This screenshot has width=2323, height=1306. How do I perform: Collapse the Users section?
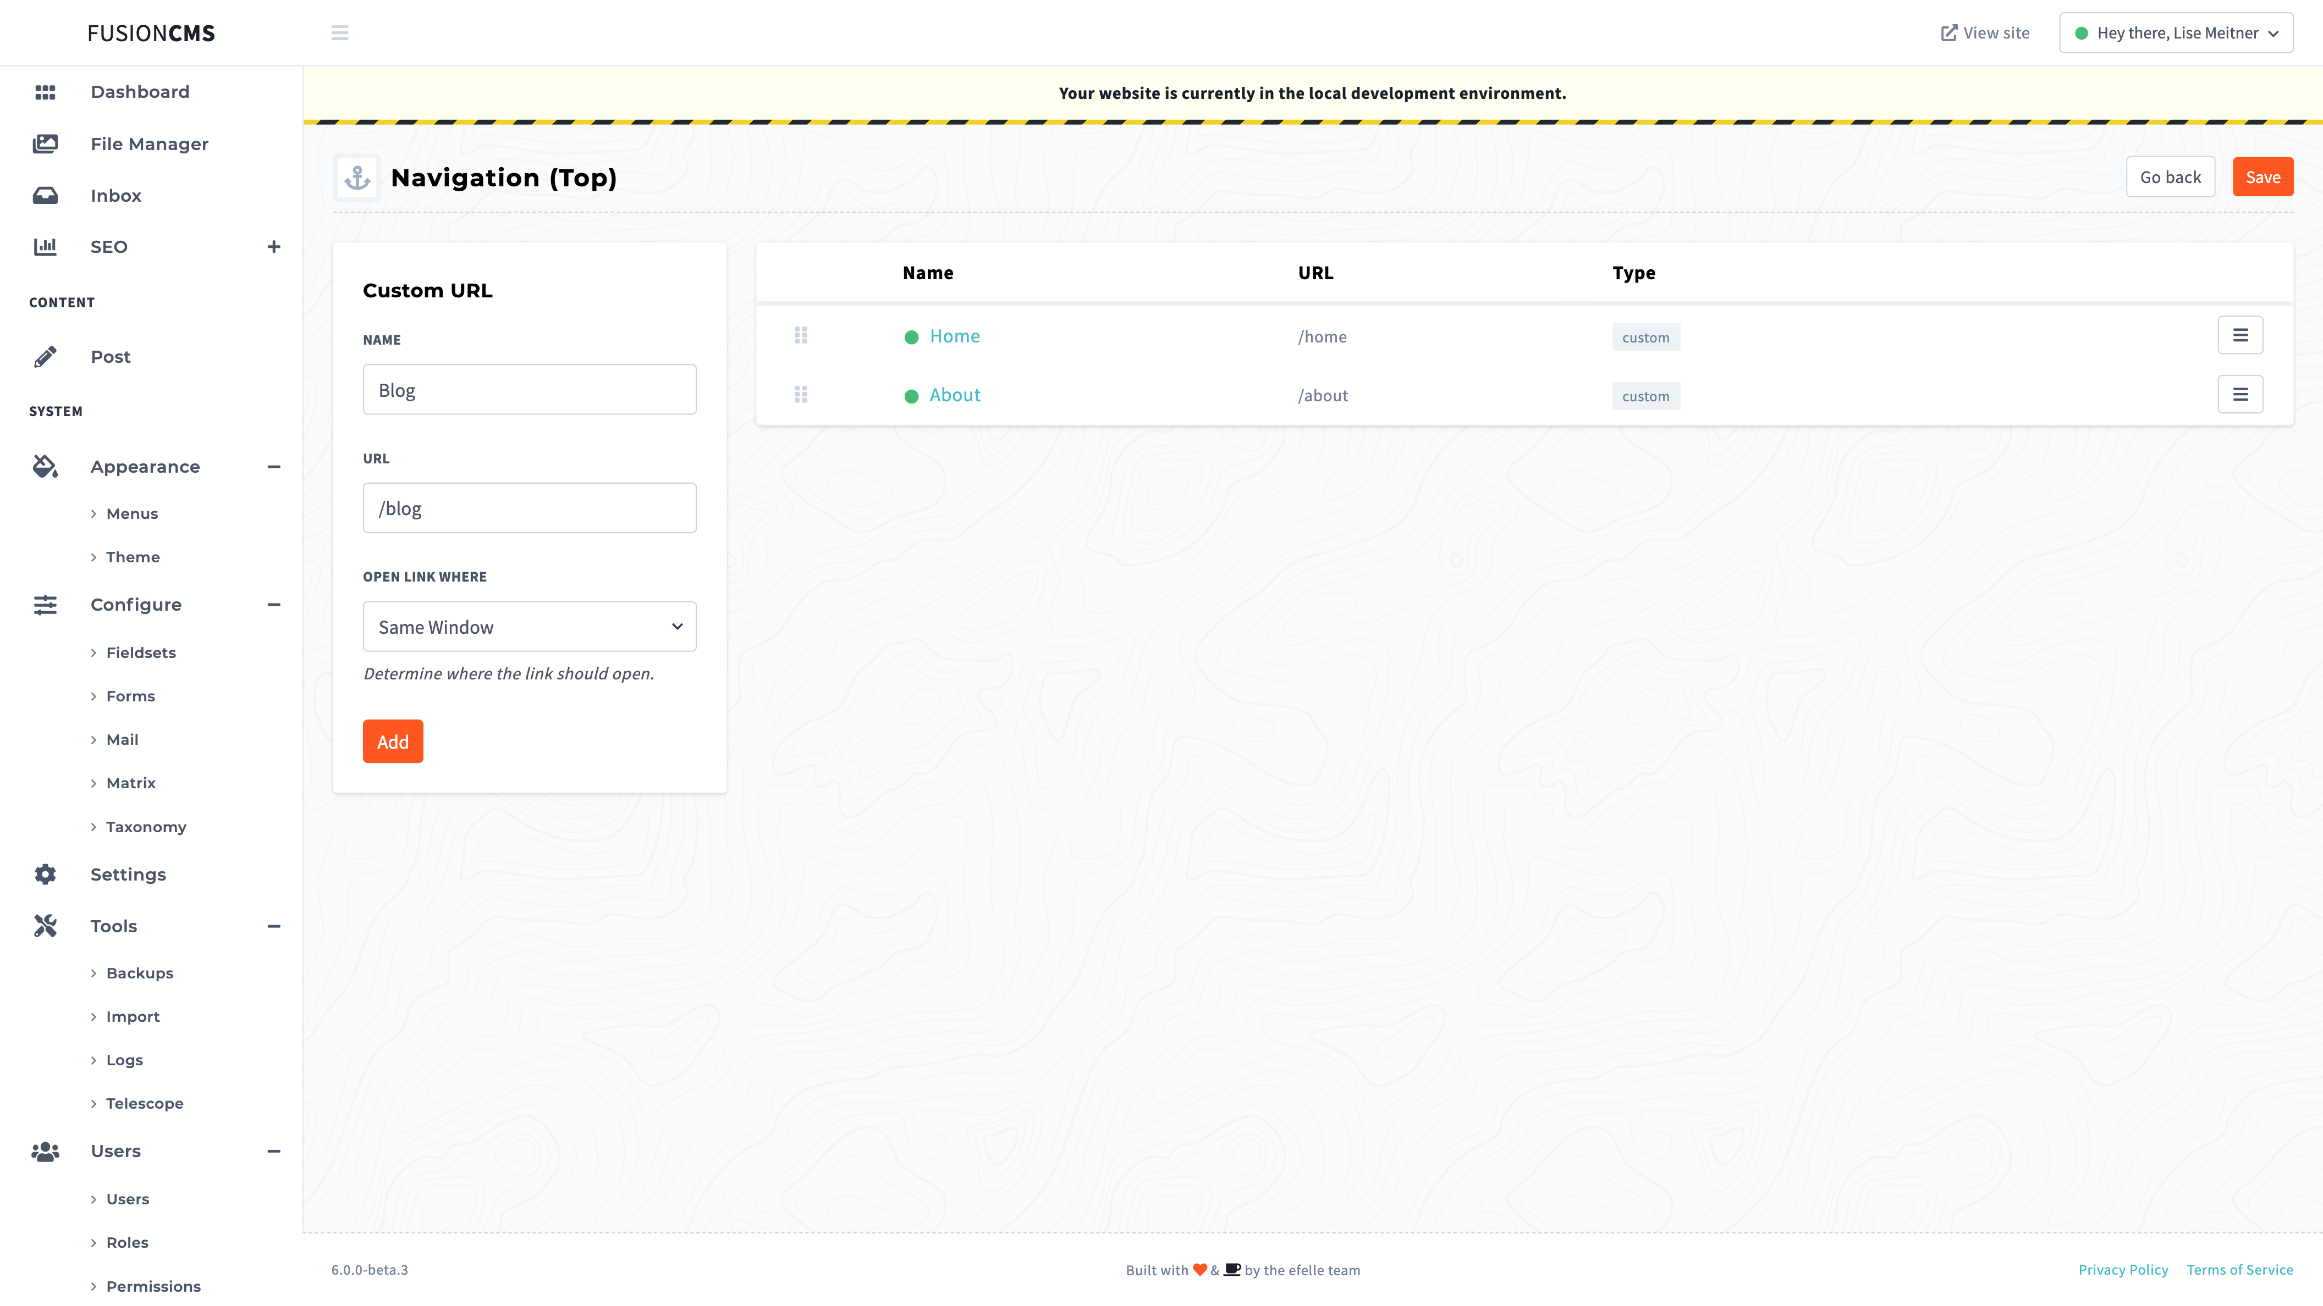[274, 1151]
